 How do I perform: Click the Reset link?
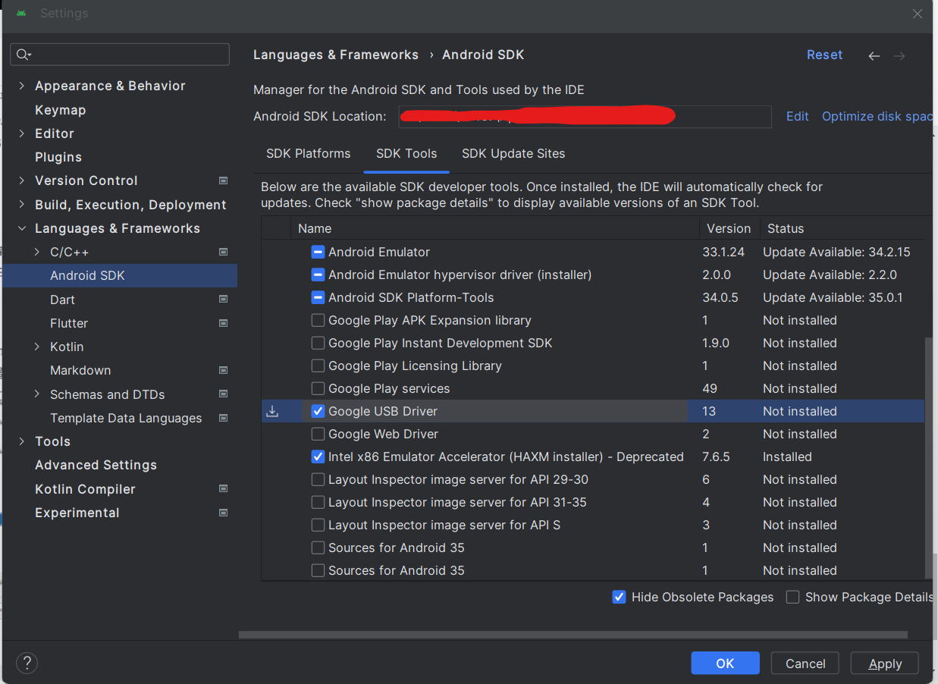pyautogui.click(x=824, y=55)
